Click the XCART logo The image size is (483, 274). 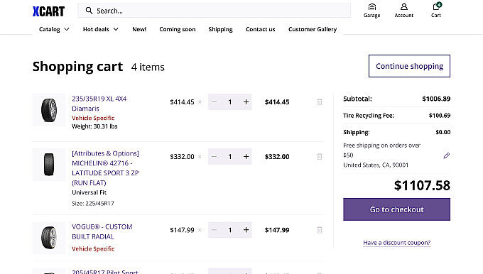coord(49,11)
